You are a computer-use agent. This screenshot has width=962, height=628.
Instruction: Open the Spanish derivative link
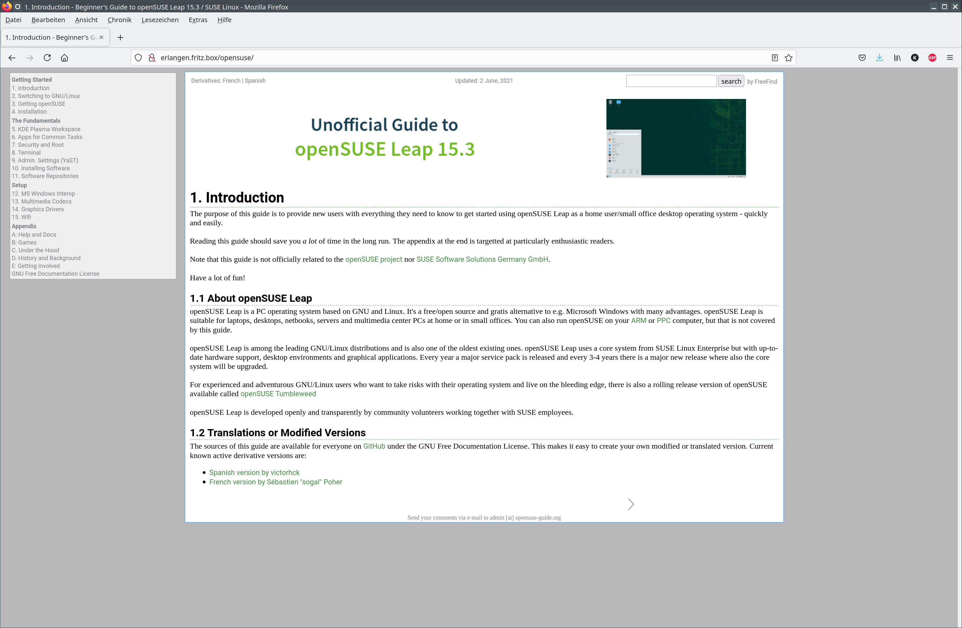point(255,81)
